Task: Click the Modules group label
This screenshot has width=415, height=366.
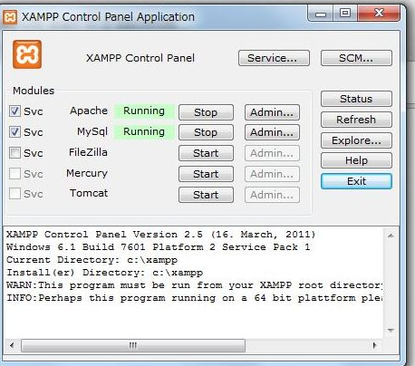Action: (x=34, y=91)
